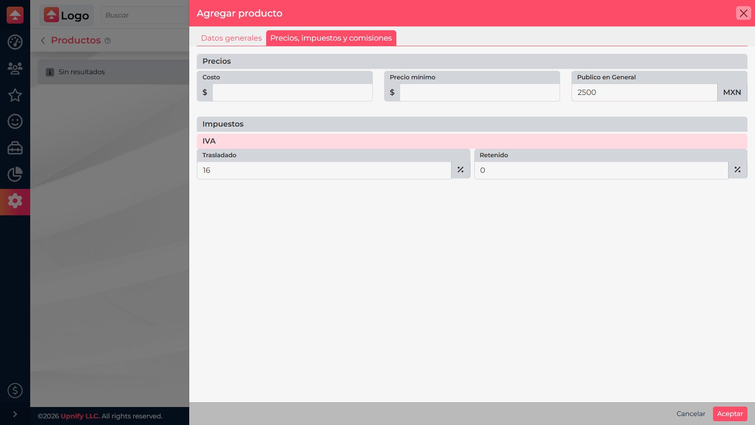Click the Productos page title
This screenshot has height=425, width=755.
point(76,40)
